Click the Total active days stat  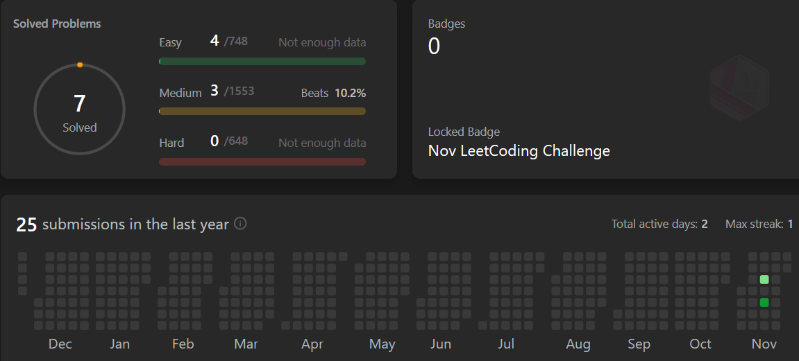659,224
